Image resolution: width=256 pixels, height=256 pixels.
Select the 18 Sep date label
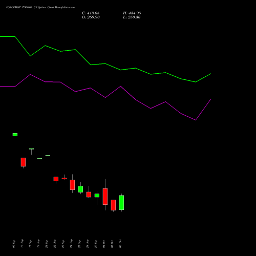[38, 244]
